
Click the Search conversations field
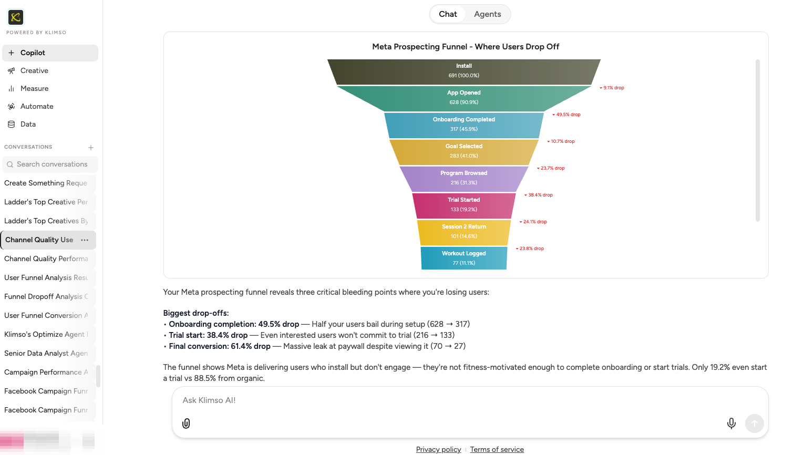pos(50,164)
